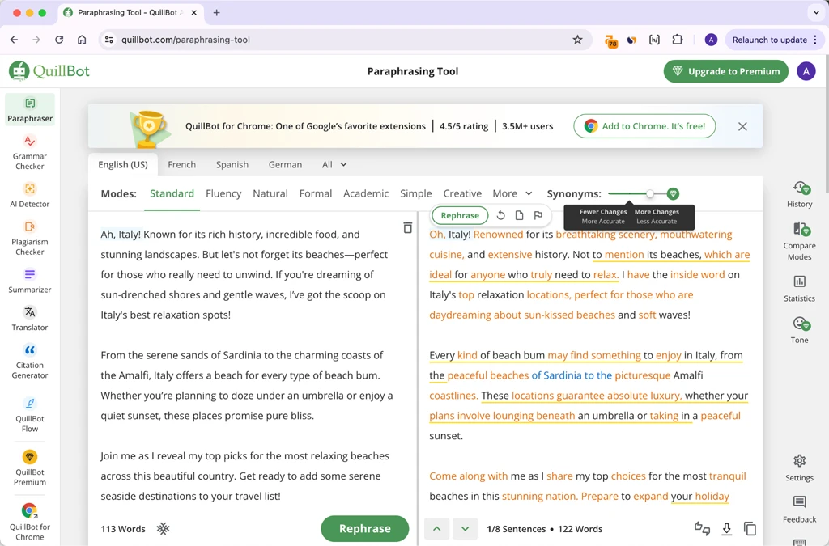Download the paraphrased output
Image resolution: width=829 pixels, height=546 pixels.
click(727, 528)
